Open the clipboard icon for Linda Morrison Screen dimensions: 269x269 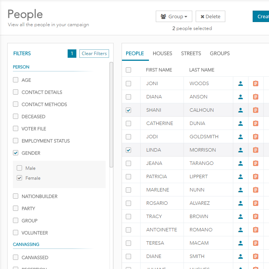click(x=256, y=150)
